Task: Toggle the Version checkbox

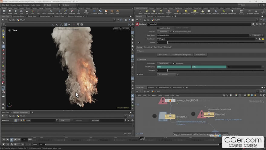Action: pyautogui.click(x=139, y=42)
